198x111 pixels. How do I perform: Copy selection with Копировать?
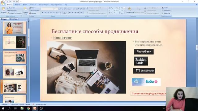pos(12,10)
